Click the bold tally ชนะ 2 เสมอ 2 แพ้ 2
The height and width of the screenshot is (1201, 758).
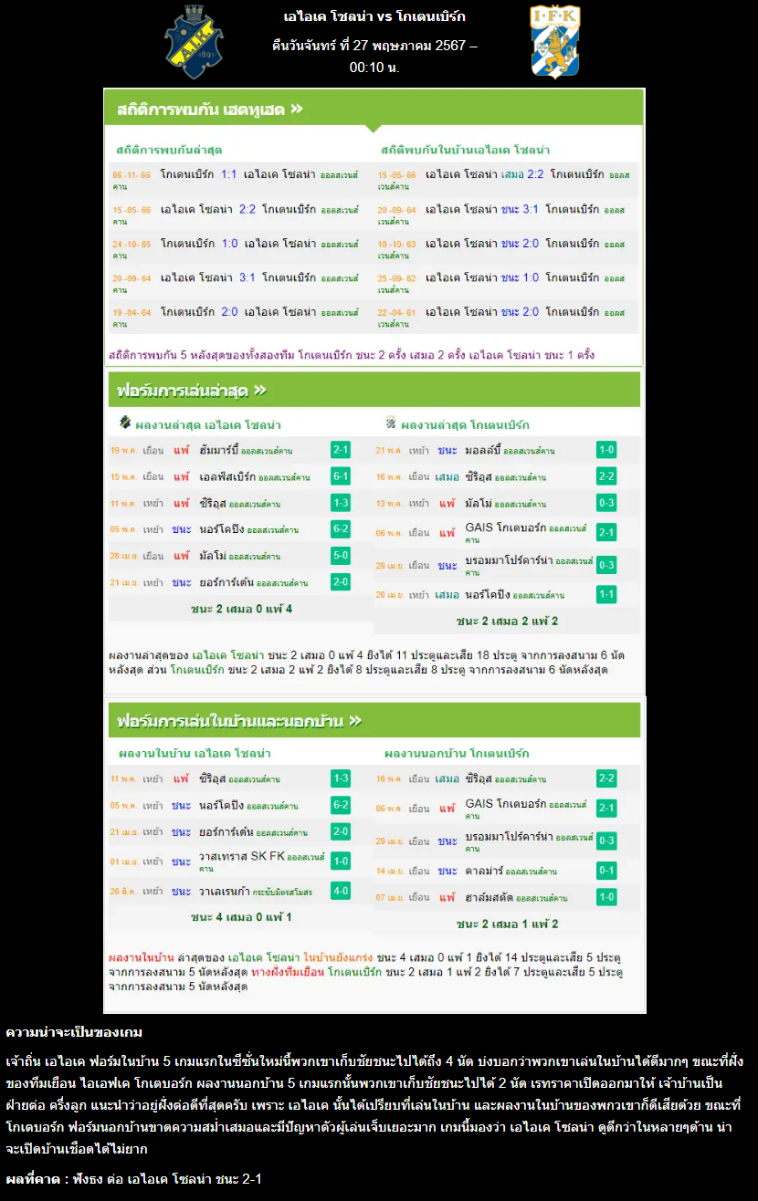[x=508, y=621]
